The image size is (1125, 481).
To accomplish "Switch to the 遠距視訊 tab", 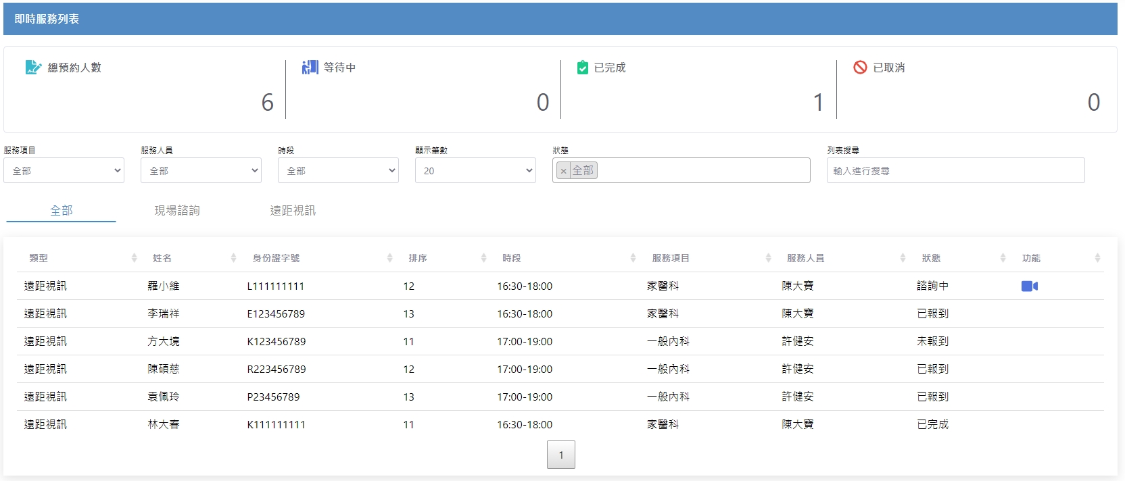I will pos(293,211).
